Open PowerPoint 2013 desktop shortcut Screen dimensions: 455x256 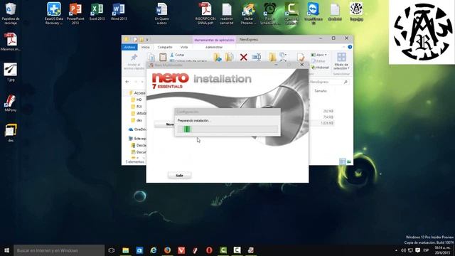coord(75,14)
